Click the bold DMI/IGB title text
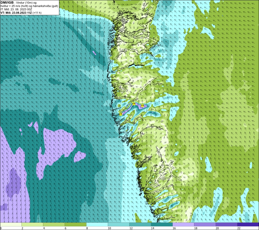Screen dimensions: 259x230 tap(7, 3)
